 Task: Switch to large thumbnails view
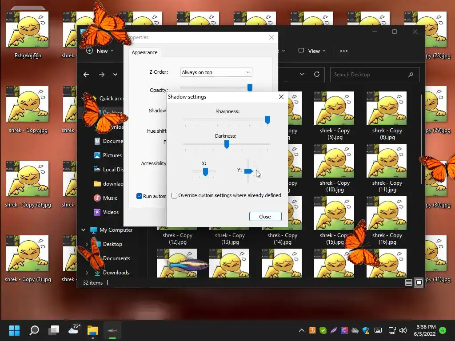(x=419, y=282)
